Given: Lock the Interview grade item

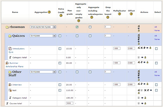Looking at the screenshot, I should (x=148, y=85).
